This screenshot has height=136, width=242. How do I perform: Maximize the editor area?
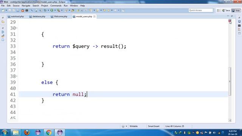[x=232, y=16]
